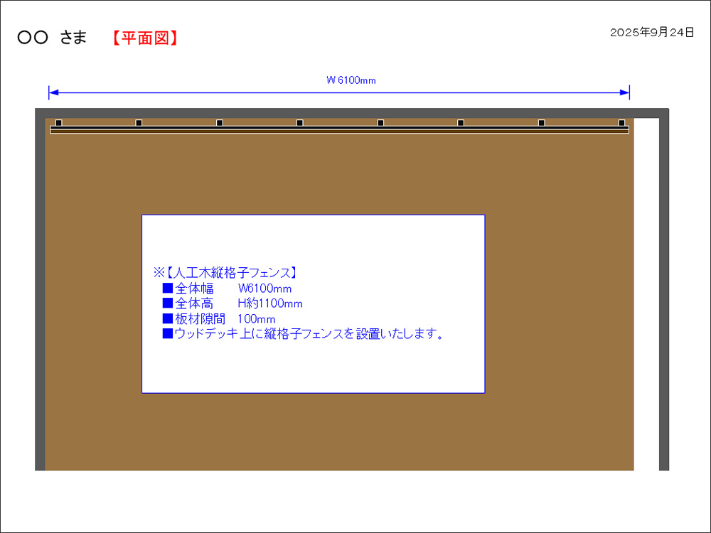Select the leftmost black fence post square
711x533 pixels.
click(x=58, y=123)
